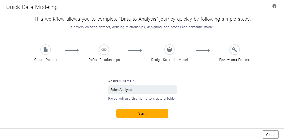Click the Review and Process wrench icon
The width and height of the screenshot is (284, 139).
(235, 50)
